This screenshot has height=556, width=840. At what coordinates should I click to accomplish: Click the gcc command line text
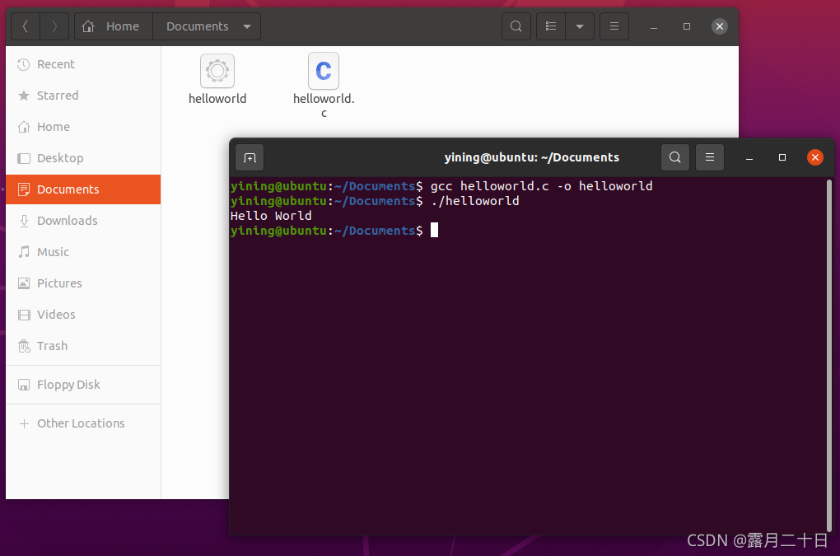click(542, 186)
